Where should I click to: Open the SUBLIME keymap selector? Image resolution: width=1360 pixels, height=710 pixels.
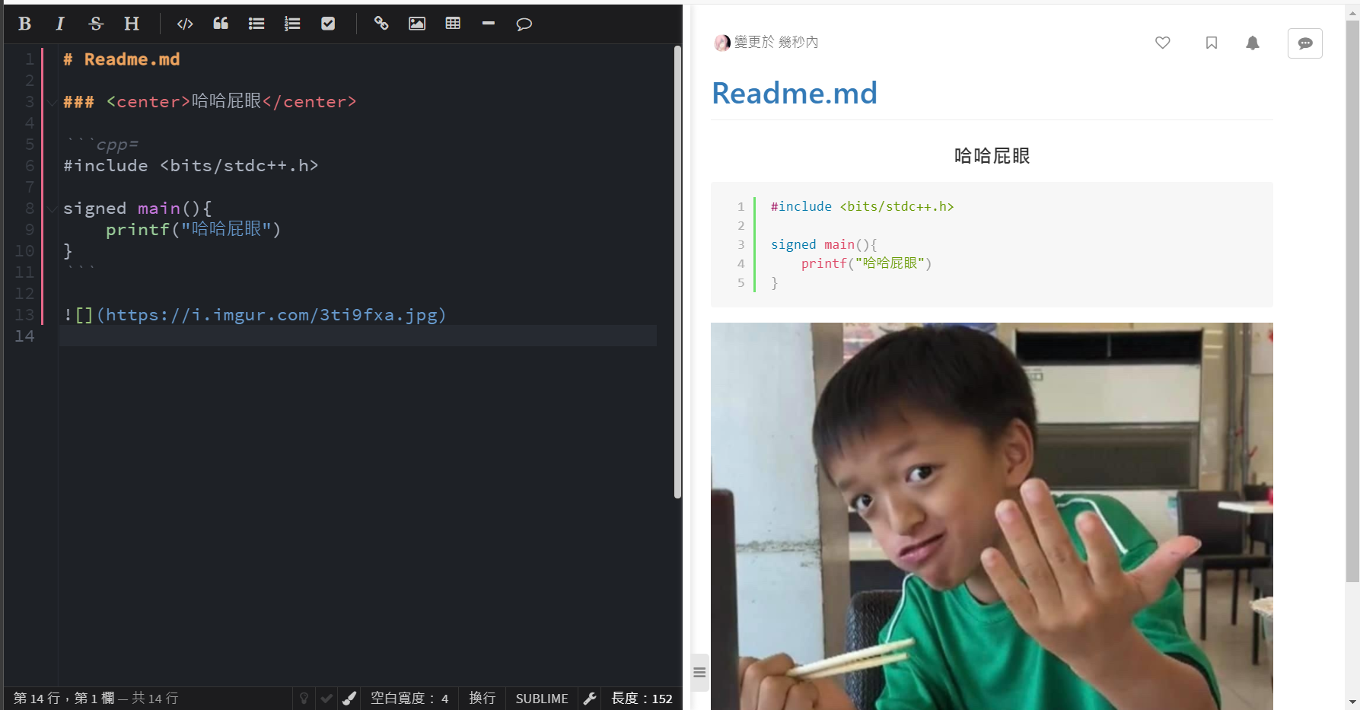(x=541, y=698)
